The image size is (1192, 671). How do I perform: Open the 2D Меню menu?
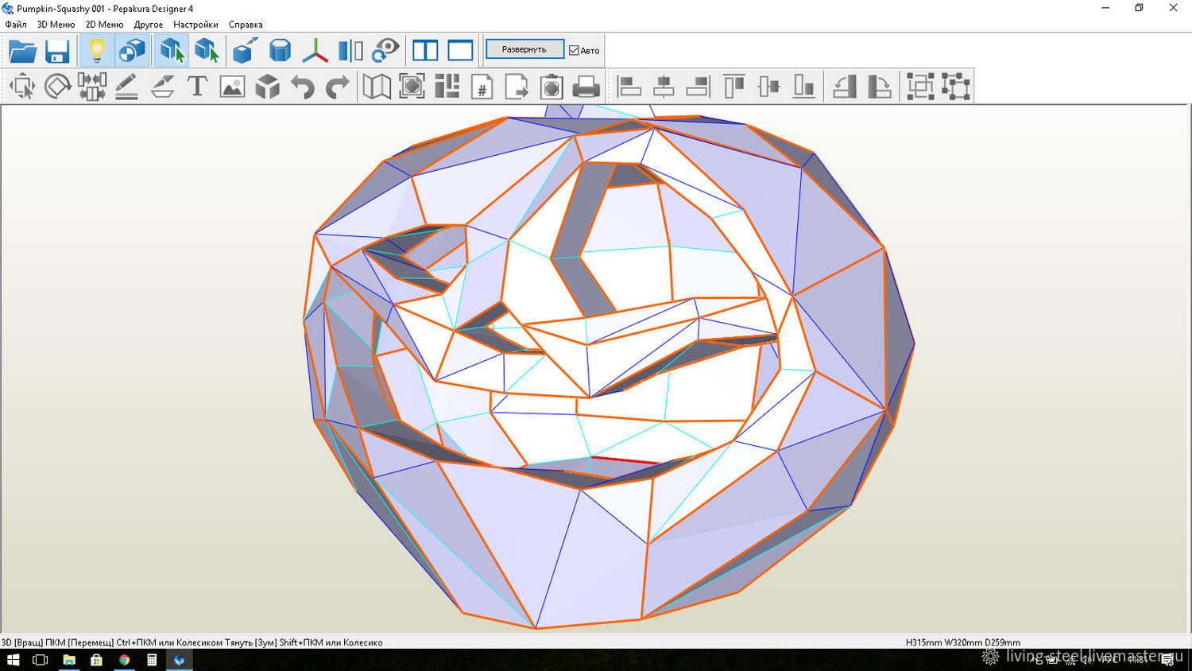tap(104, 25)
